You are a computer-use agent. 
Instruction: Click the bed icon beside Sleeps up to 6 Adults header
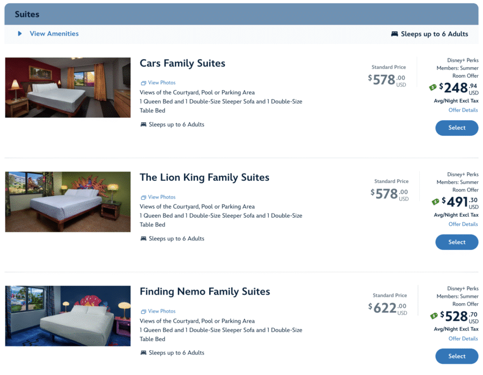pyautogui.click(x=394, y=34)
